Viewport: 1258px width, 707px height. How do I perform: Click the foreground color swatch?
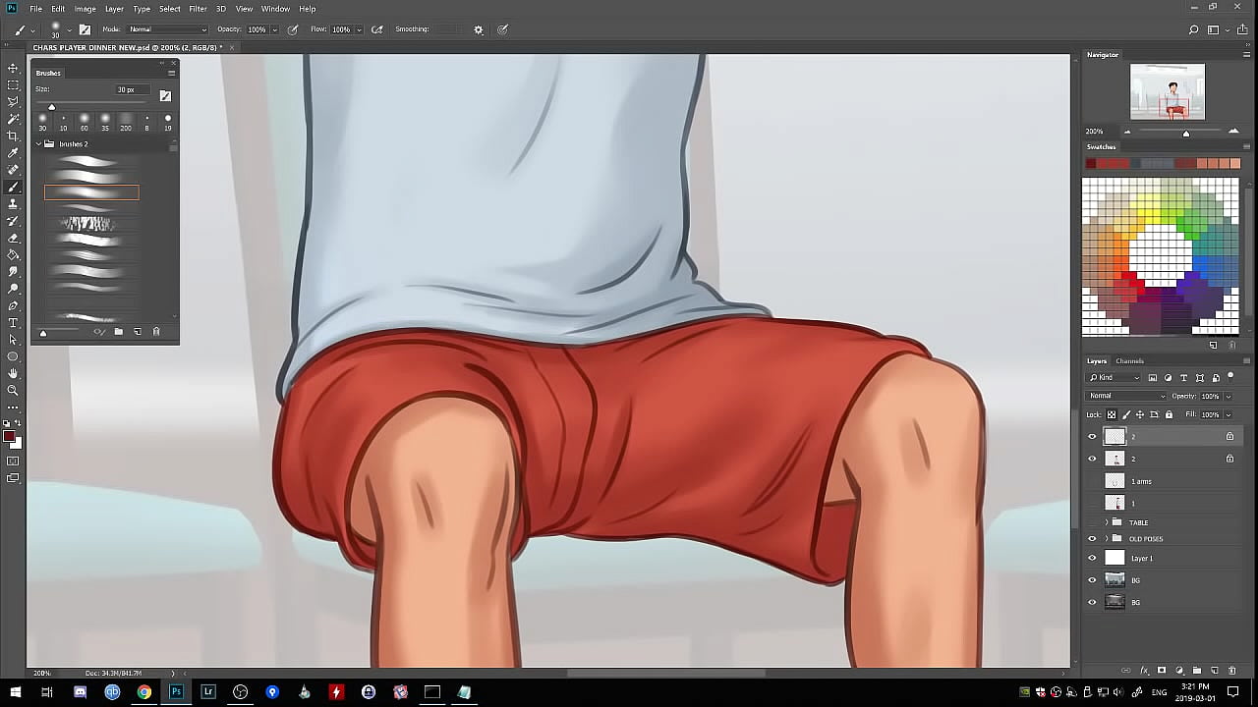tap(9, 436)
